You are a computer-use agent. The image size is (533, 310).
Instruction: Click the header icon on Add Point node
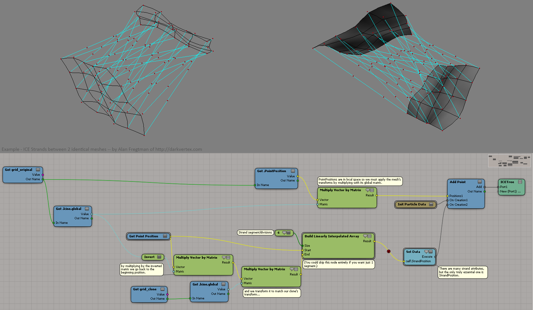coord(480,182)
